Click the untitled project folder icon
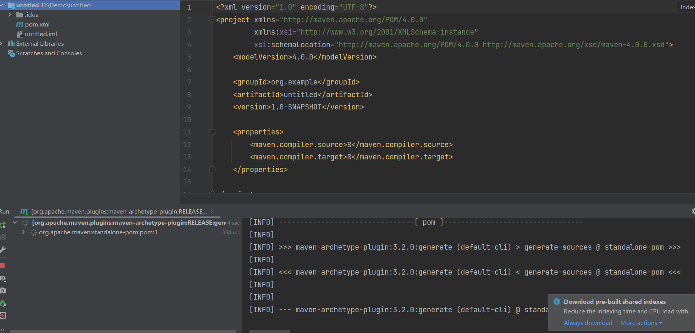The height and width of the screenshot is (333, 695). point(11,5)
